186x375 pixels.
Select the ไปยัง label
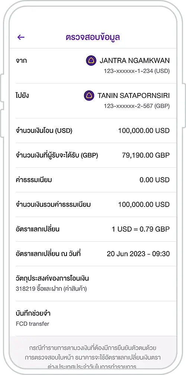pos(22,95)
